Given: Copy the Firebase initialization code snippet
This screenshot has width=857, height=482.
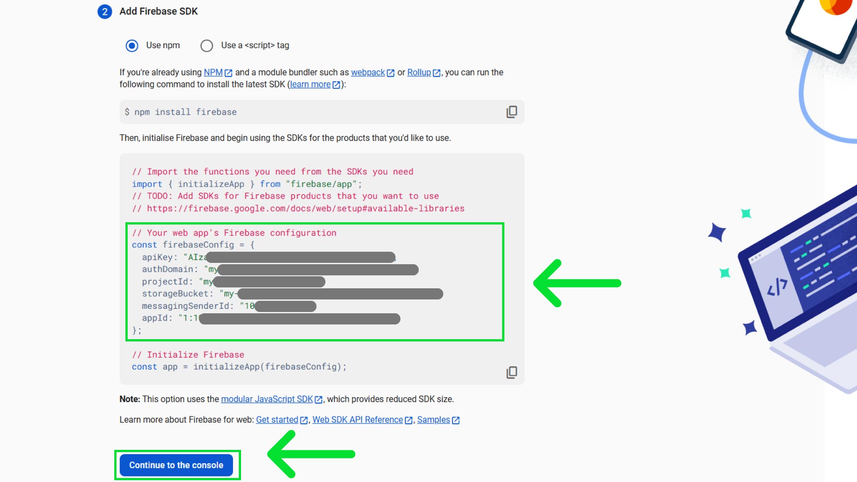Looking at the screenshot, I should point(512,372).
